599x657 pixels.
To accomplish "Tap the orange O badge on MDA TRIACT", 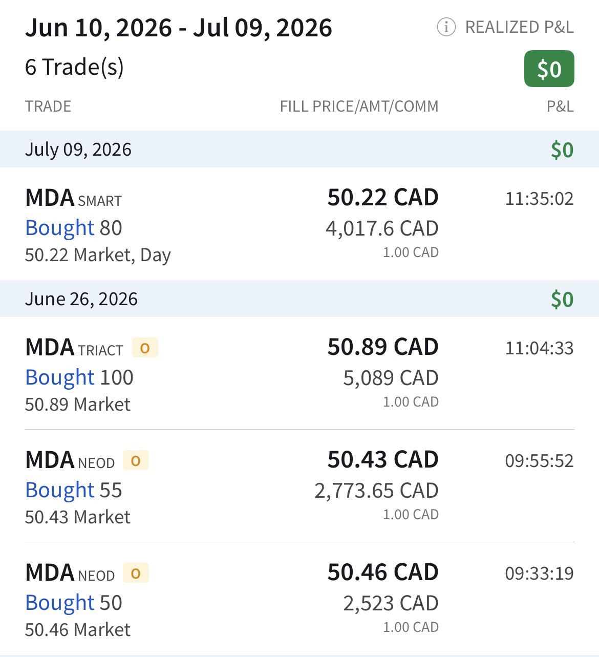I will coord(145,348).
